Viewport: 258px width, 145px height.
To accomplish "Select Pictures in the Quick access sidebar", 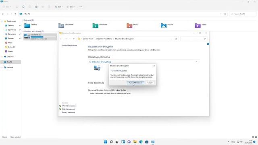I will [11, 38].
